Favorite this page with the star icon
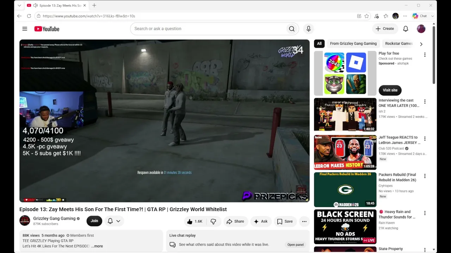 click(367, 16)
